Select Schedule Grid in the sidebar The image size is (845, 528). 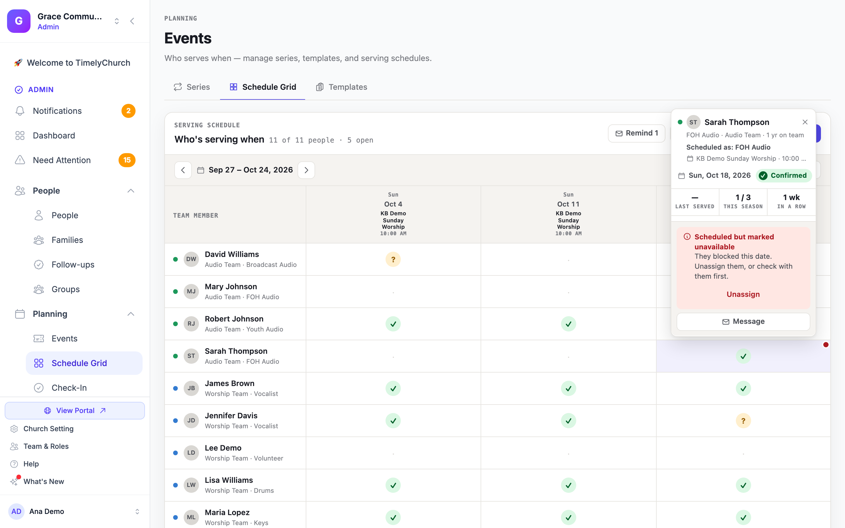click(84, 363)
